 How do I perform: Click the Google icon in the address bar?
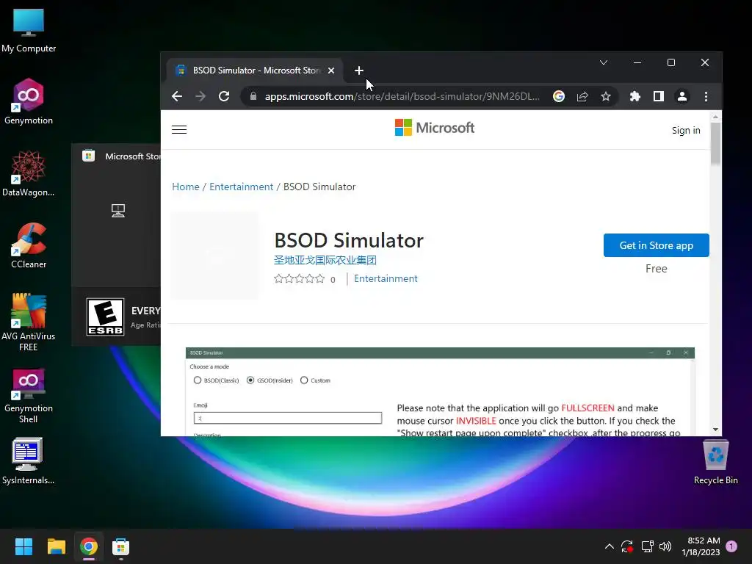click(559, 96)
